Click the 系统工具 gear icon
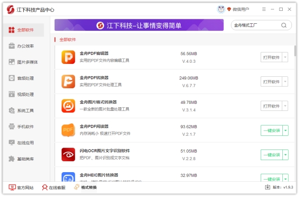Image resolution: width=299 pixels, height=197 pixels. pos(11,110)
